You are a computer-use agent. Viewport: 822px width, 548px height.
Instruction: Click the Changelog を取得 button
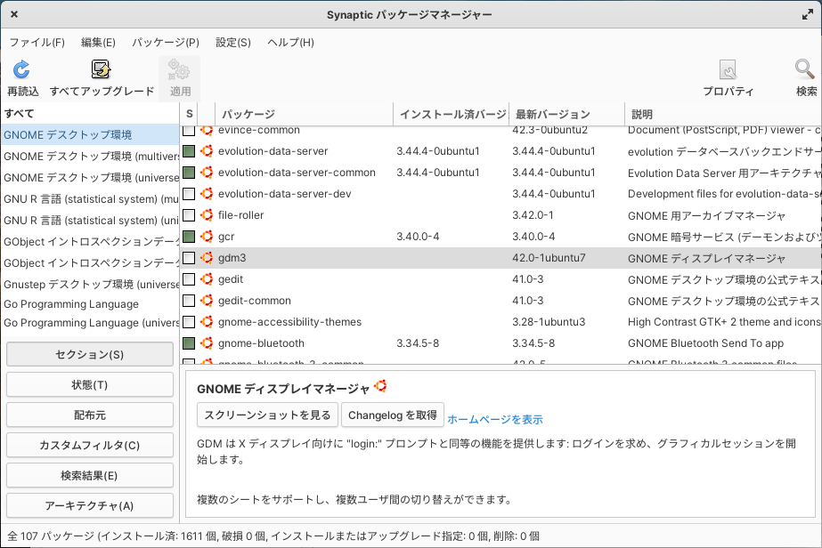[393, 415]
